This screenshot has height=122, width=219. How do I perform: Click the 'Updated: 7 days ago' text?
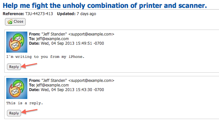pyautogui.click(x=76, y=14)
